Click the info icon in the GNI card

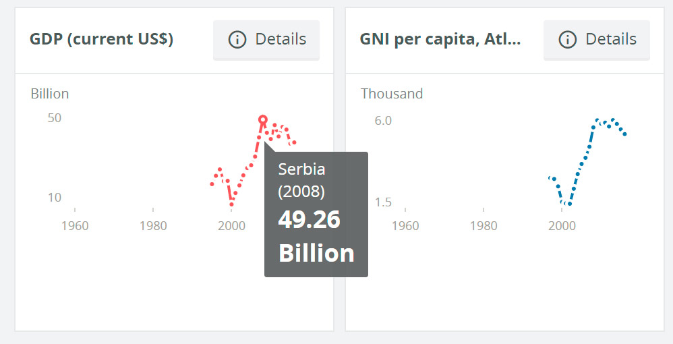pos(568,40)
